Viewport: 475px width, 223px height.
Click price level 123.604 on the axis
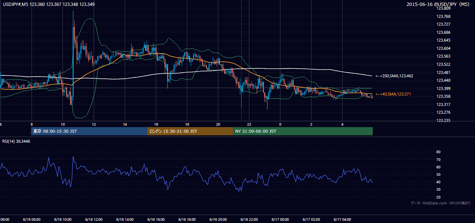pyautogui.click(x=443, y=48)
